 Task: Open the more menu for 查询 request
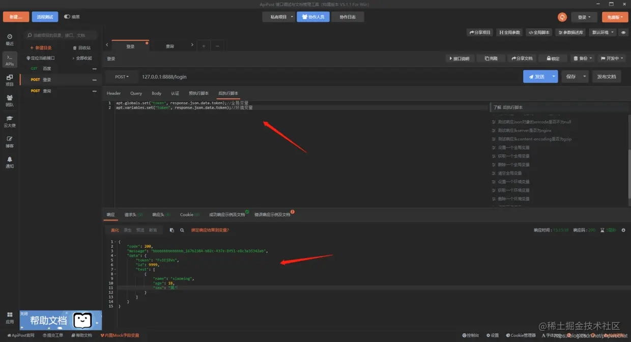click(94, 91)
